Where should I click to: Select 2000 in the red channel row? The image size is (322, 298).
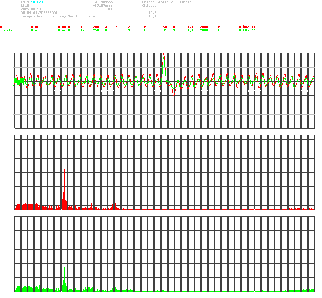click(204, 27)
